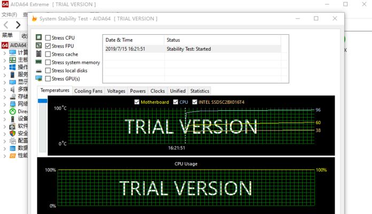Expand the server (服务) tree node
372x214 pixels.
(x=4, y=75)
